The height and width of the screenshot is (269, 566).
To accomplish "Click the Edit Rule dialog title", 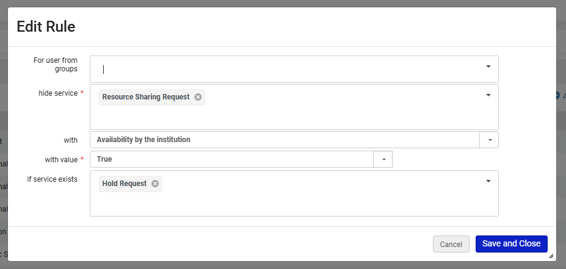I will point(46,26).
